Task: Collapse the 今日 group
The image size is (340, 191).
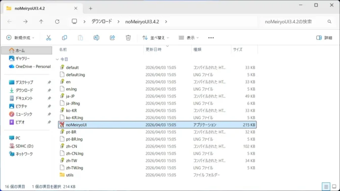Action: tap(57, 59)
